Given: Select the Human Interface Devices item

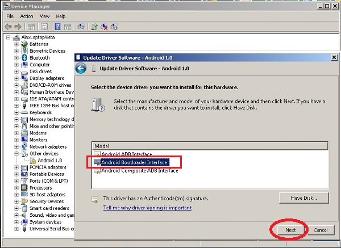Looking at the screenshot, I should click(52, 92).
